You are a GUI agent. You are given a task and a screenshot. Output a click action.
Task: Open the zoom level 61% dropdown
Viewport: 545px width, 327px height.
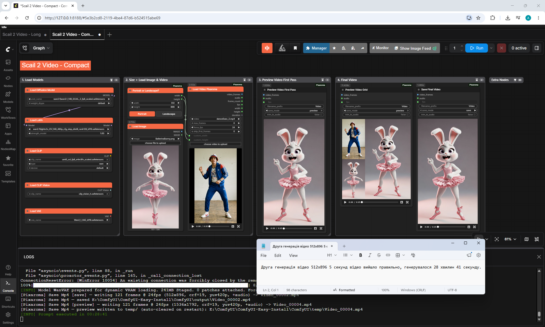pos(510,239)
